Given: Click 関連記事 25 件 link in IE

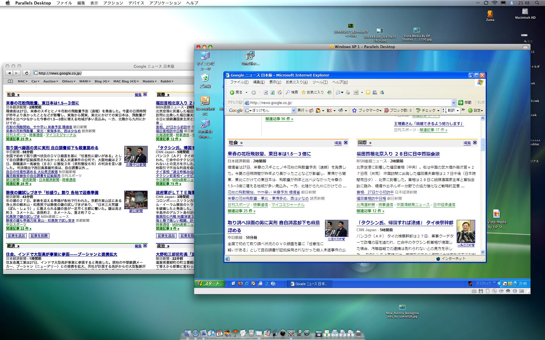Looking at the screenshot, I should point(241,211).
